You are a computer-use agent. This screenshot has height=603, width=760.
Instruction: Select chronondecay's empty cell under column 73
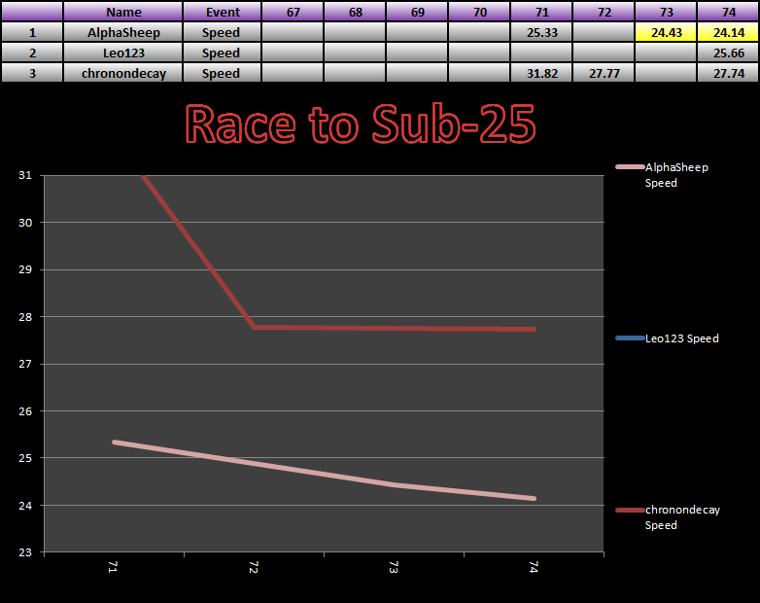[x=666, y=73]
